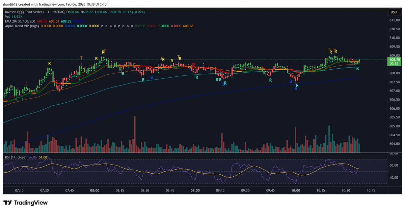Viewport: 405px width, 211px height.
Task: Click the "607.50" price axis label
Action: coord(395,82)
